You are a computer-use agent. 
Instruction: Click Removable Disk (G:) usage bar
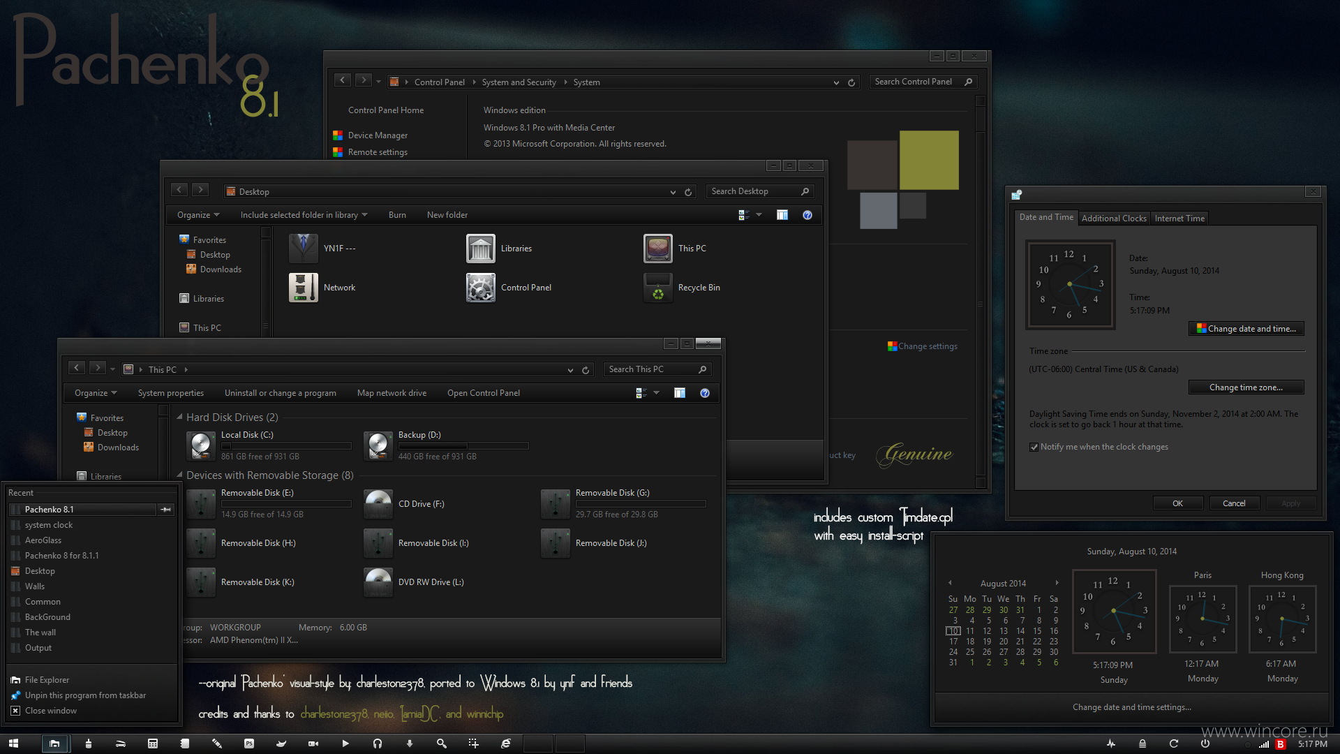tap(641, 503)
